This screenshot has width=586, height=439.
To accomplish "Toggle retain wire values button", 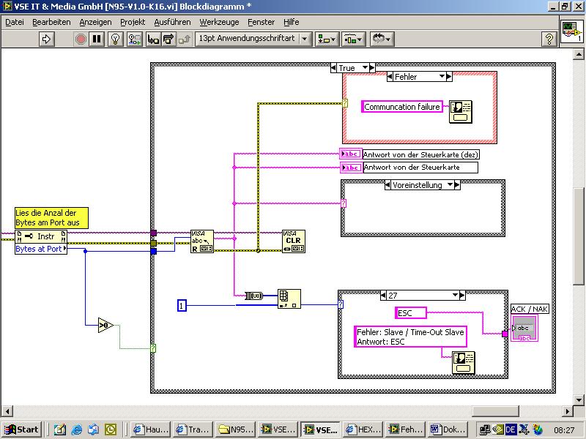I will 135,39.
